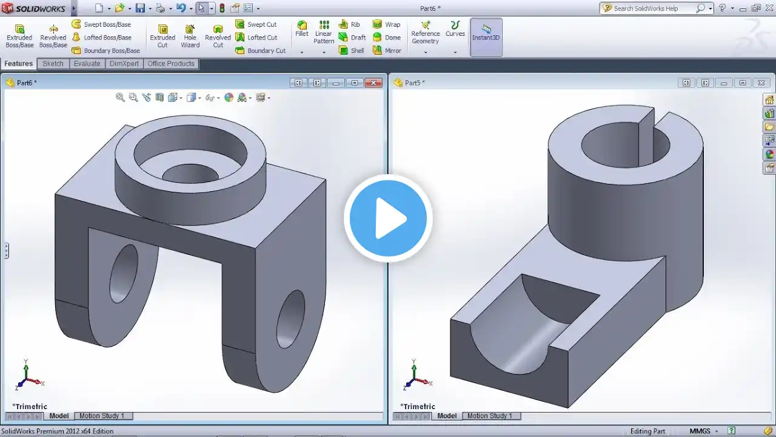Select the Draft feature
The height and width of the screenshot is (437, 776).
(352, 38)
